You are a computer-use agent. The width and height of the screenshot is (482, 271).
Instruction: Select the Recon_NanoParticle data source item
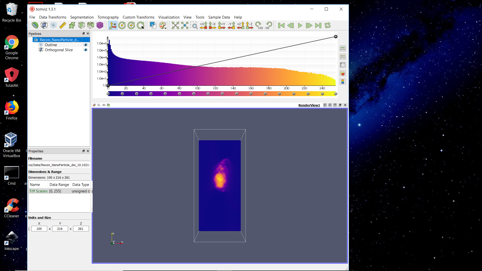coord(59,40)
